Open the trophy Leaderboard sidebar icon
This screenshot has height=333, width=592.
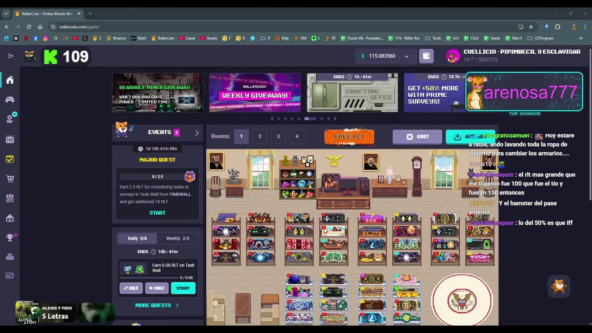pyautogui.click(x=10, y=238)
